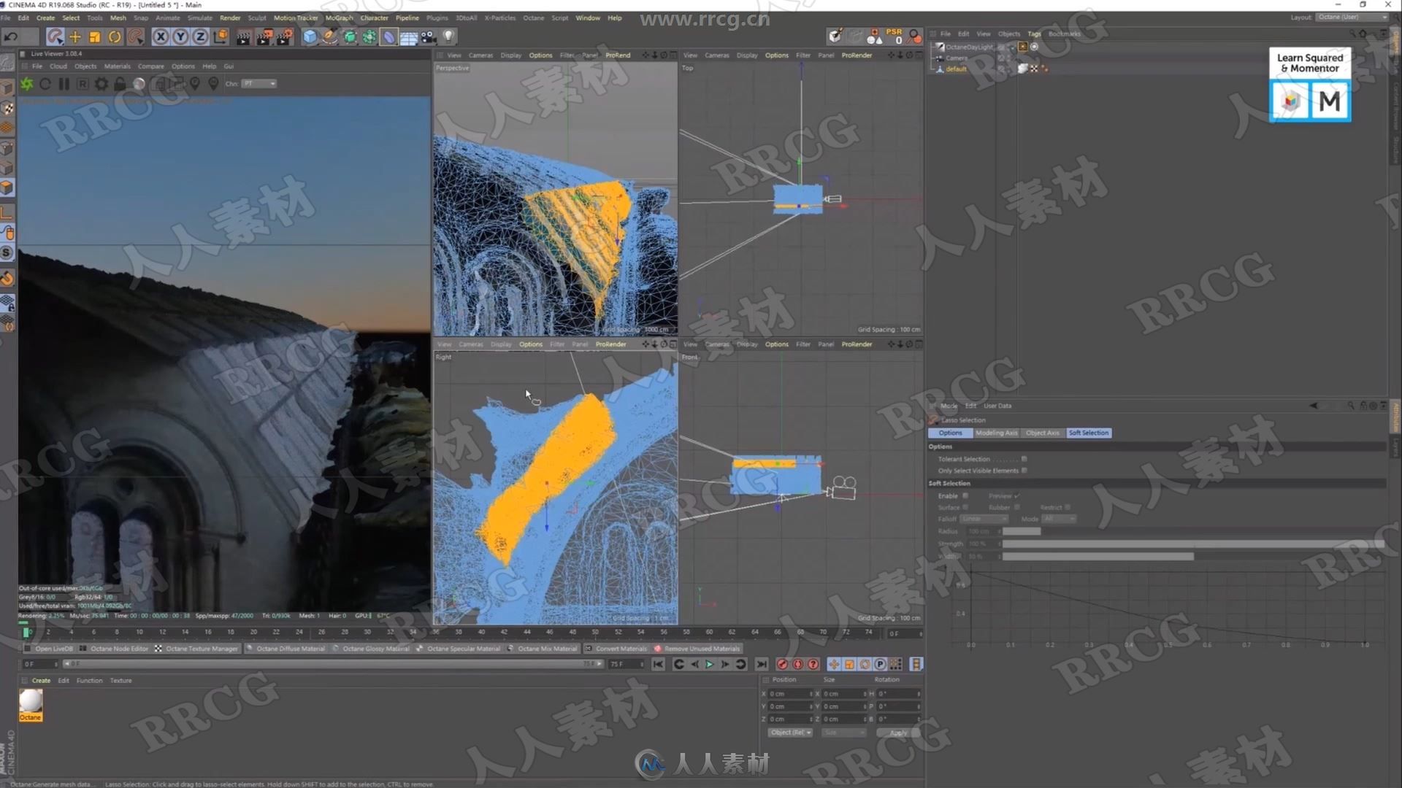Open the Falloff Linear dropdown
Viewport: 1402px width, 788px height.
pyautogui.click(x=984, y=519)
